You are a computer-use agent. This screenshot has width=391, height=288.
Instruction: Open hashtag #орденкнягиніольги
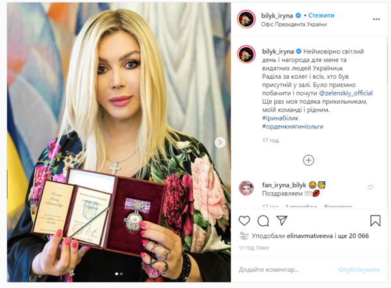293,126
